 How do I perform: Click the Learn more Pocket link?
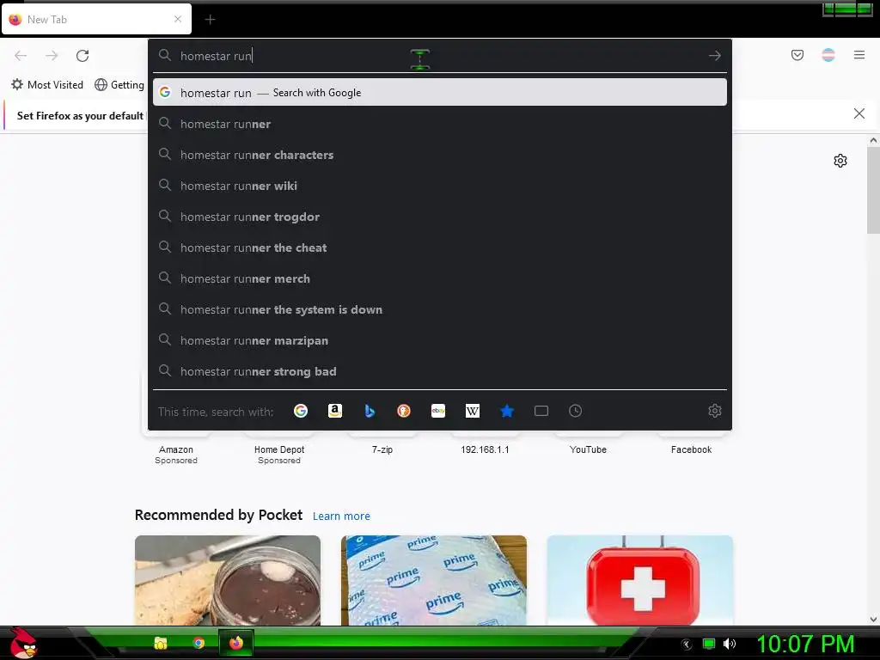click(341, 516)
